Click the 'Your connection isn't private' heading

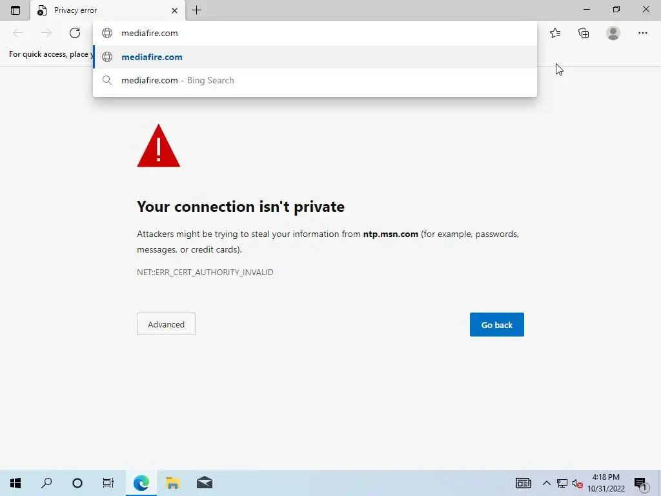pyautogui.click(x=241, y=207)
